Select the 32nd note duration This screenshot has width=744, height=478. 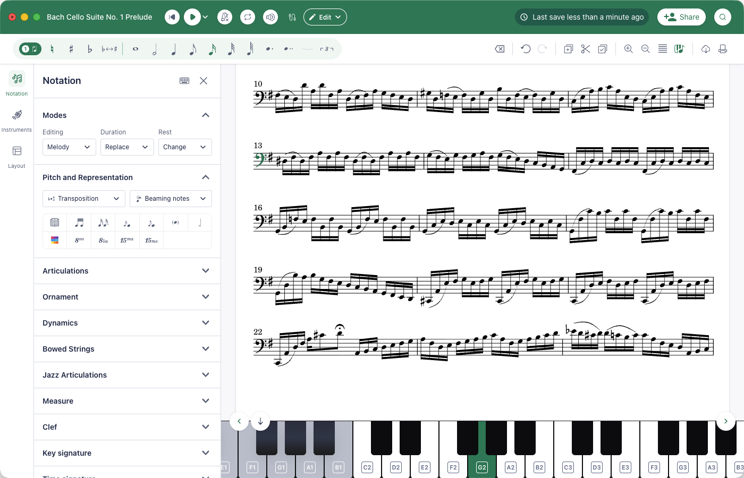(x=231, y=49)
